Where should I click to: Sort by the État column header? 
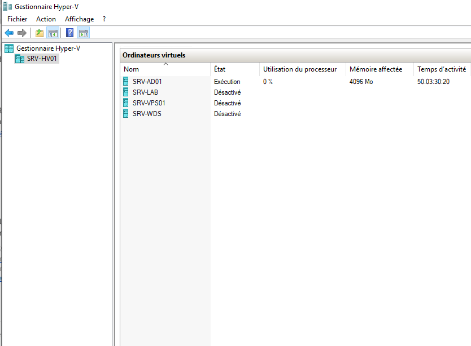coord(235,69)
